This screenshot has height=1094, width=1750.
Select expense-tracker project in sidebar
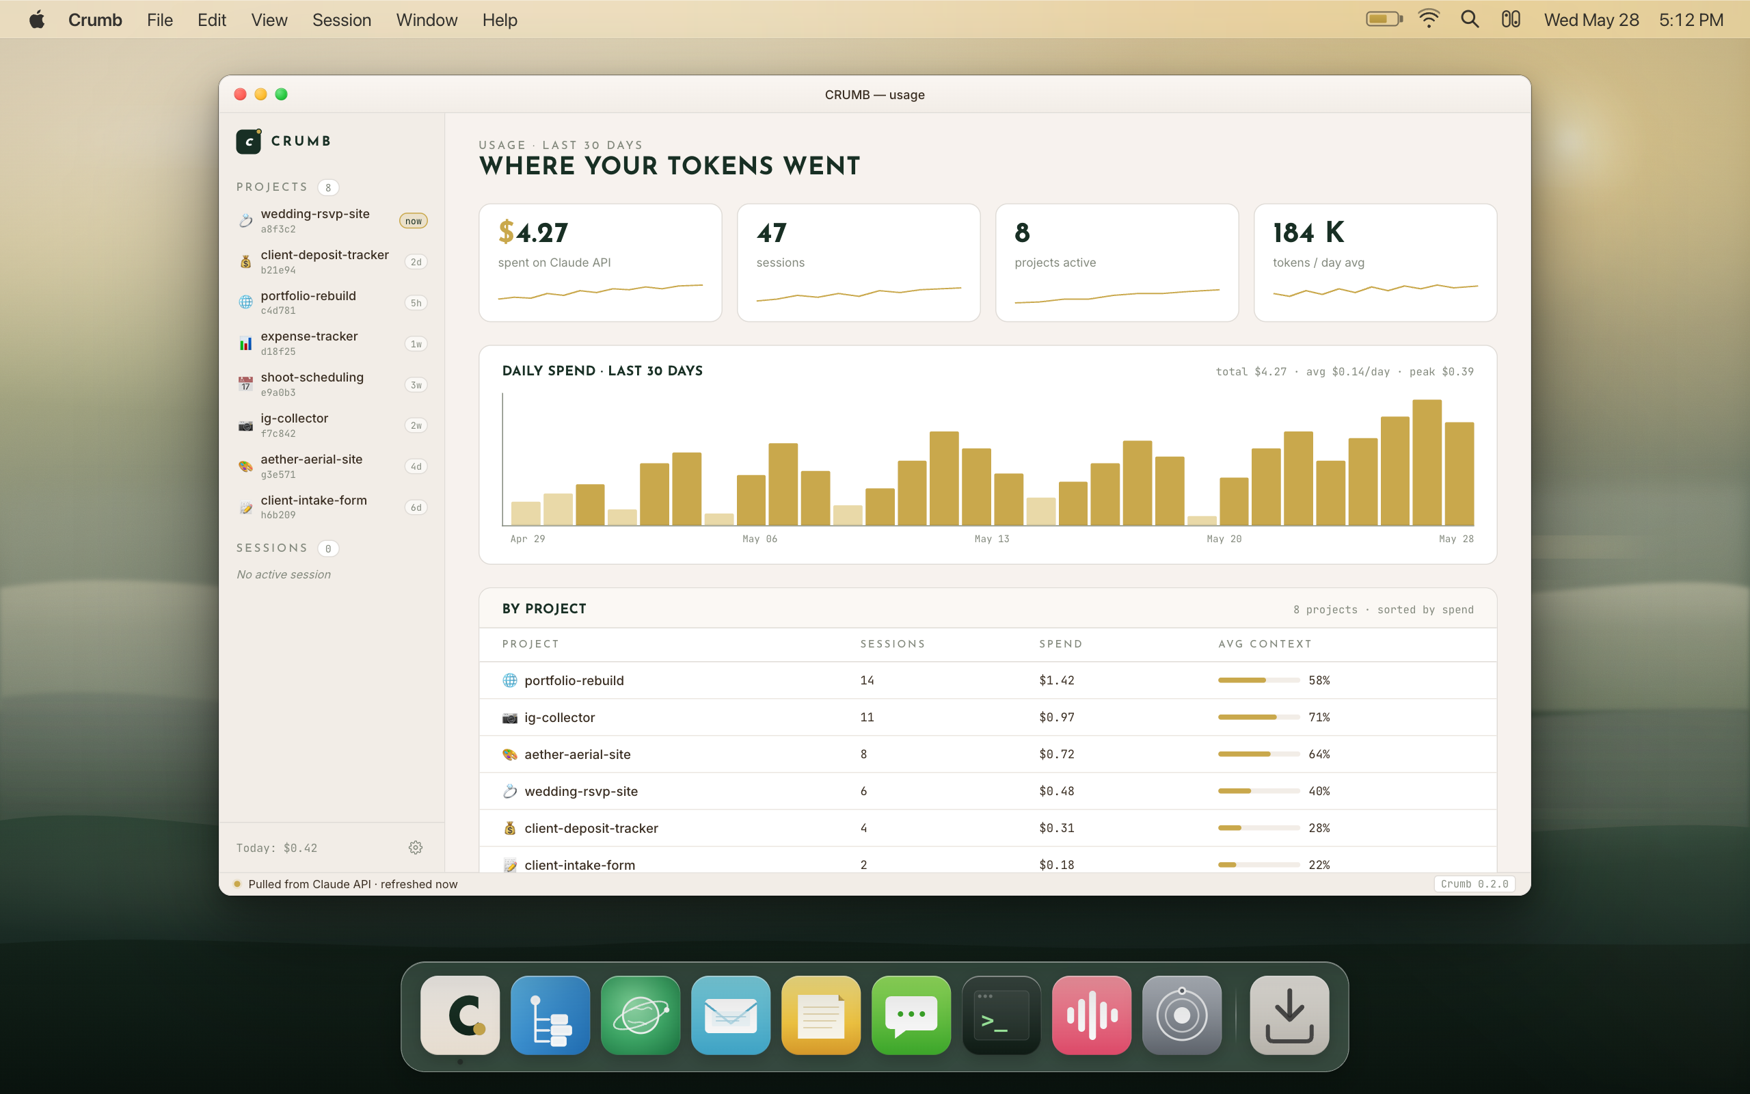point(332,344)
